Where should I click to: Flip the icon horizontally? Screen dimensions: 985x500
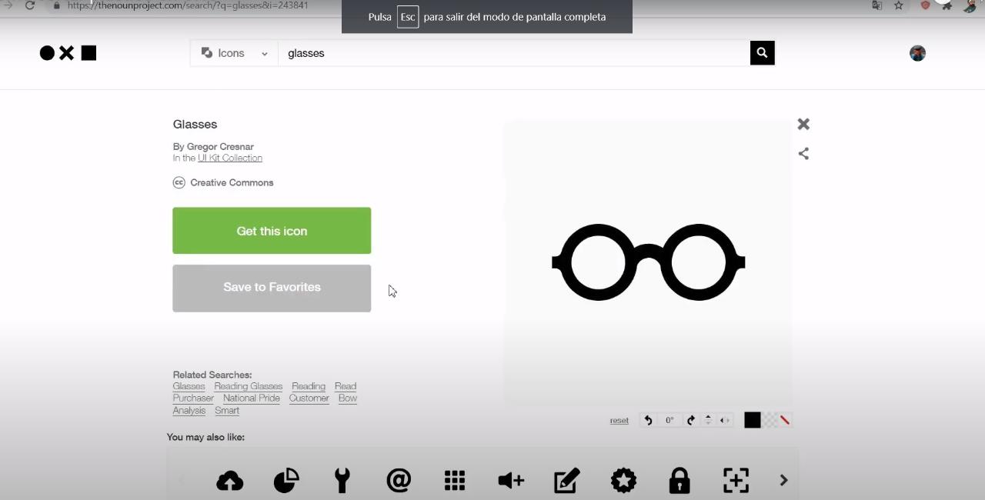click(724, 420)
